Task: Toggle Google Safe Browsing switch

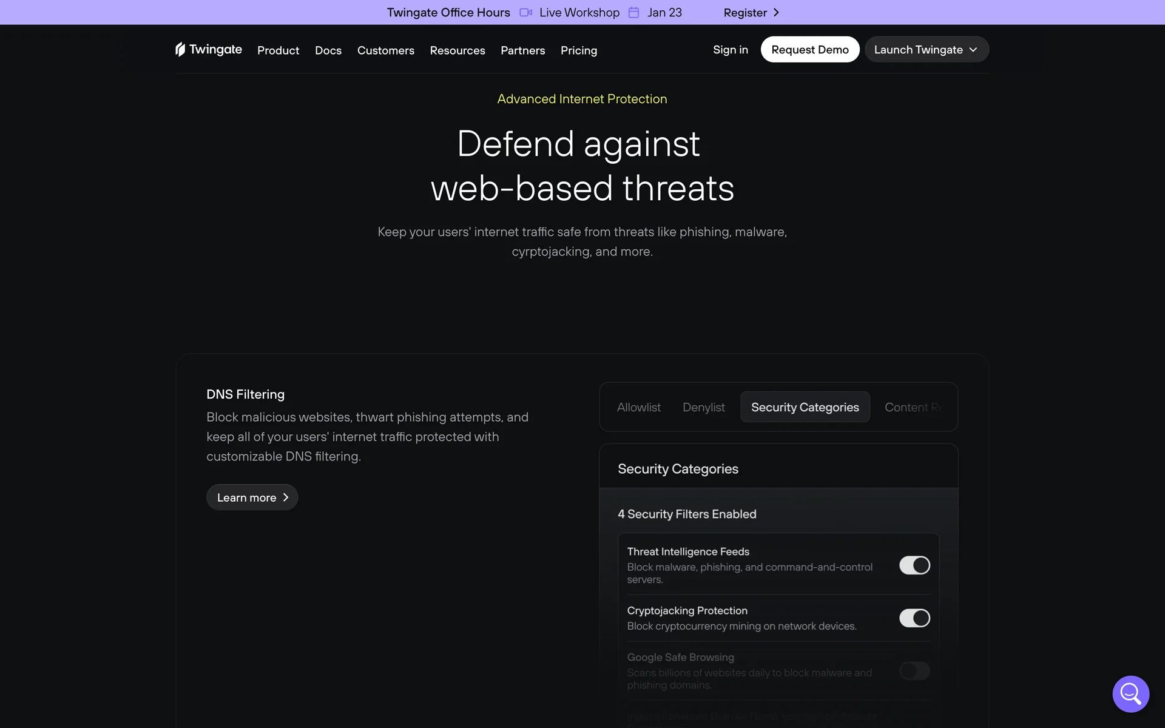Action: [x=914, y=671]
